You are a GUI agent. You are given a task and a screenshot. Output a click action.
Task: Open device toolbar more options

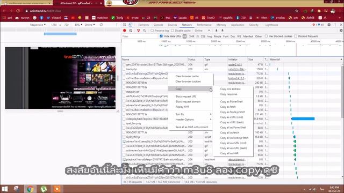(x=117, y=25)
